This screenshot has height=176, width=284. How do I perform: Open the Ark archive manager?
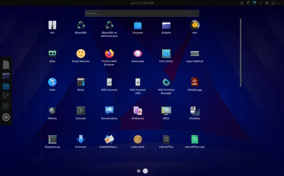[52, 25]
